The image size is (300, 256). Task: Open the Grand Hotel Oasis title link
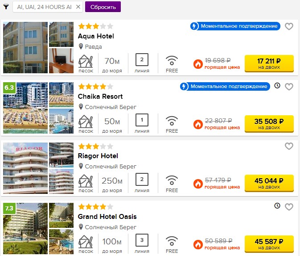pos(107,217)
